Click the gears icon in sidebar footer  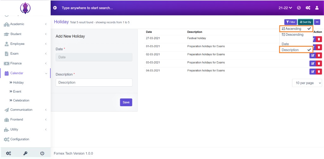point(9,153)
